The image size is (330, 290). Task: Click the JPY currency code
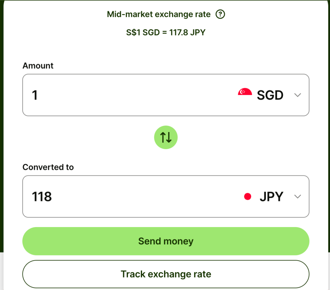271,196
